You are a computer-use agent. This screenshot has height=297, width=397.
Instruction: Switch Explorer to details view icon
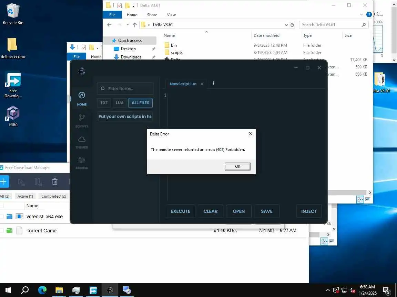pyautogui.click(x=360, y=199)
